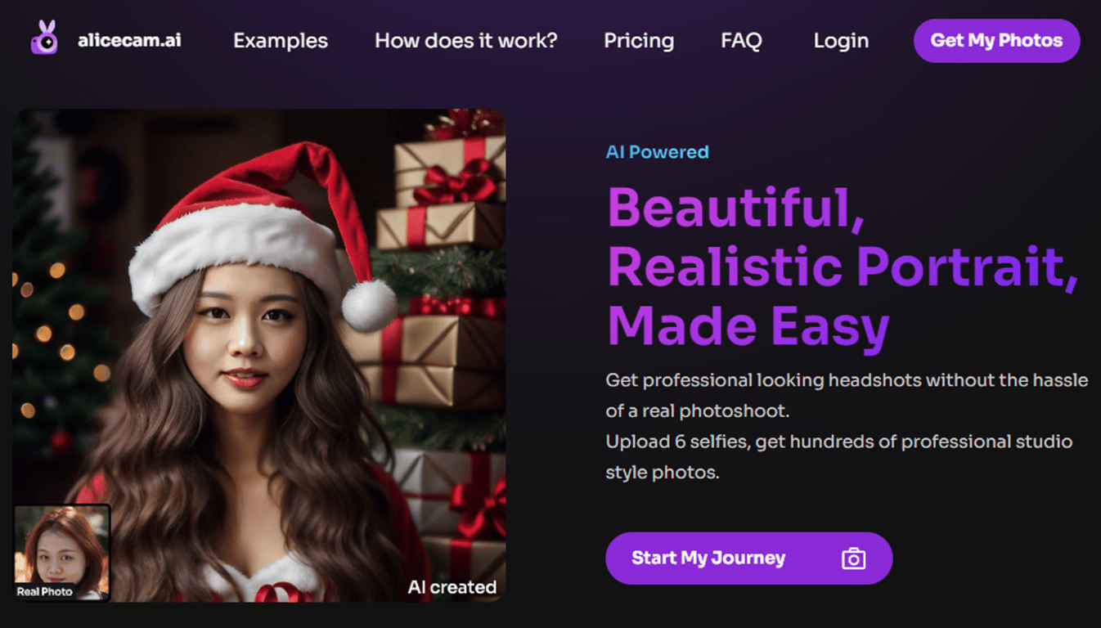Click the Upload 6 selfies text line

click(x=838, y=442)
